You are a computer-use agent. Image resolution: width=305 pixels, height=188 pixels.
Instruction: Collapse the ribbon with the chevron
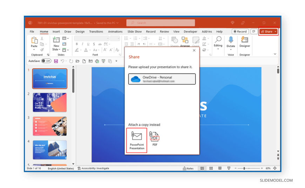point(275,54)
